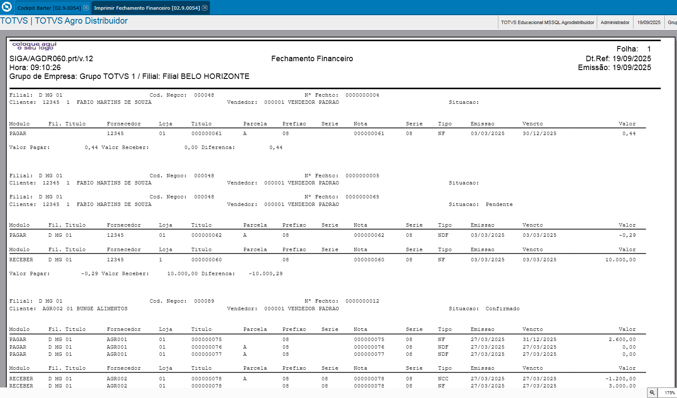
Task: Click the Pendente situation value
Action: click(x=499, y=204)
